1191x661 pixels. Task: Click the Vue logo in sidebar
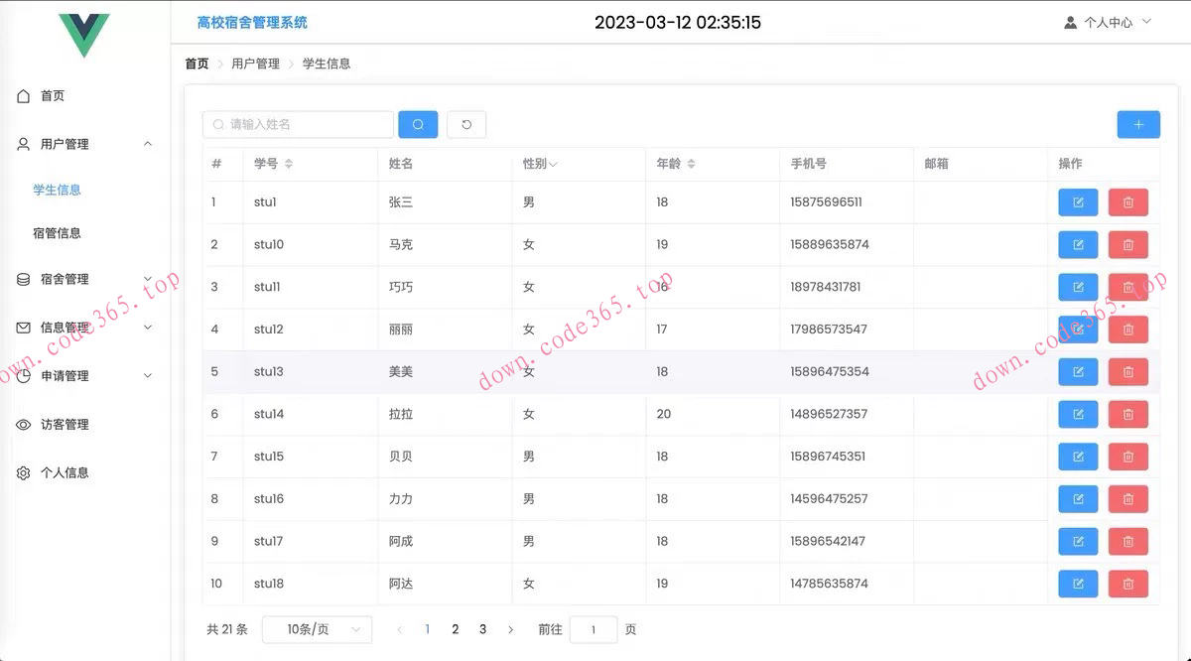click(x=84, y=35)
